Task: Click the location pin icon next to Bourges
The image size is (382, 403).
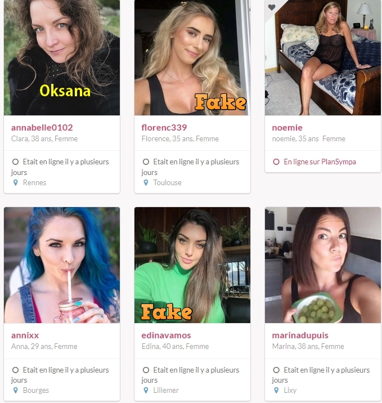Action: point(15,391)
